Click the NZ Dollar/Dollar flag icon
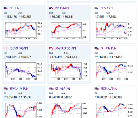Image resolution: width=138 pixels, height=118 pixels. pyautogui.click(x=97, y=89)
